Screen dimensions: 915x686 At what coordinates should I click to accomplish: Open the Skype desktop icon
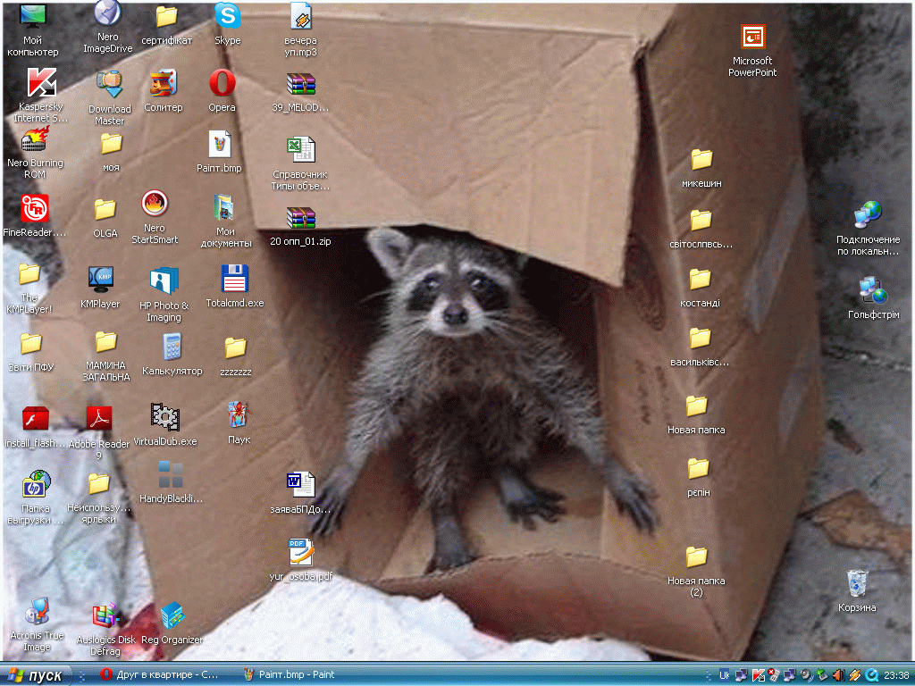(227, 16)
